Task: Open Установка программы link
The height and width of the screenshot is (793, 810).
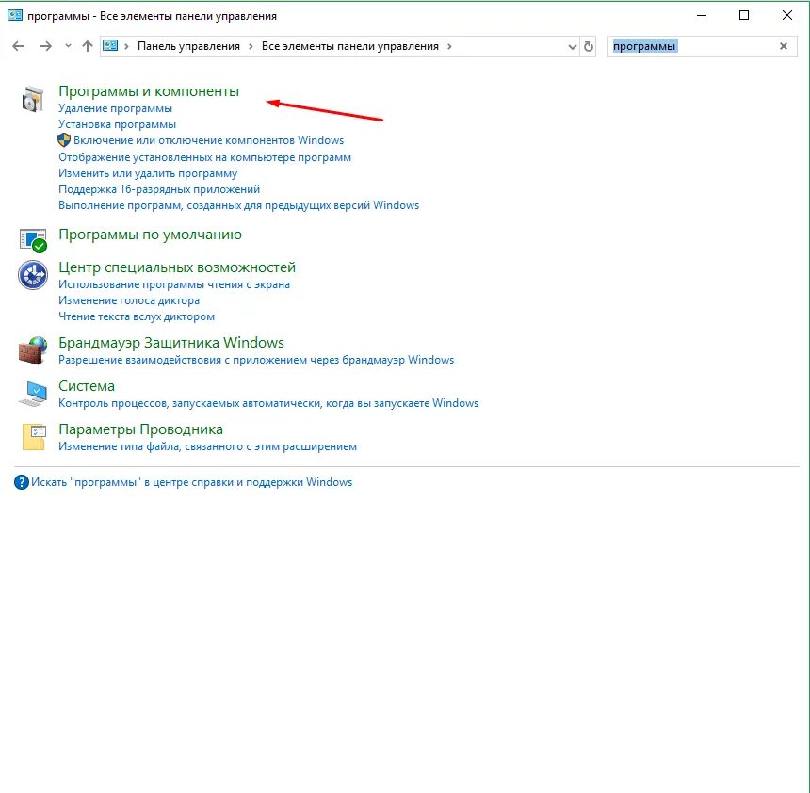Action: (x=118, y=124)
